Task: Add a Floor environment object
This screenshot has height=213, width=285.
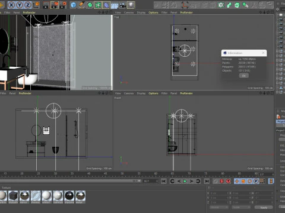Action: click(115, 5)
